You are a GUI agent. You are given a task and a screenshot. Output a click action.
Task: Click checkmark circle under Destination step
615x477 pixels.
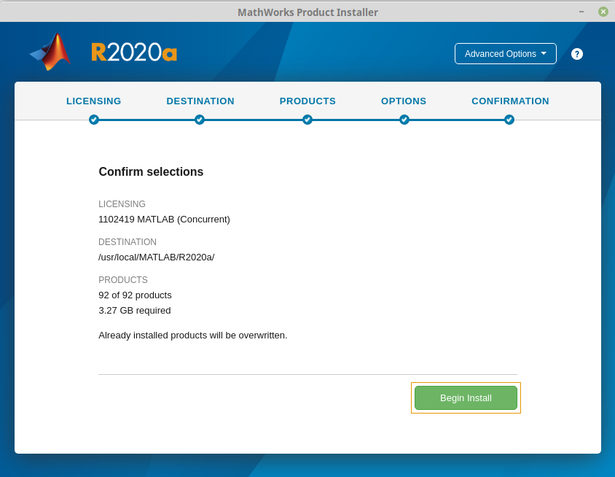(200, 120)
